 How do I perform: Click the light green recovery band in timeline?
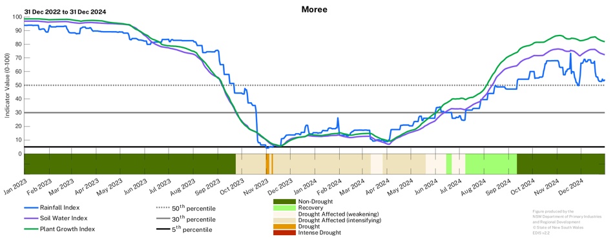pyautogui.click(x=491, y=164)
